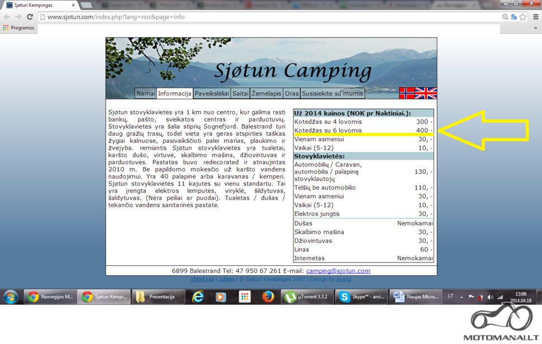Open Internet Explorer from the taskbar
This screenshot has width=542, height=344.
click(198, 297)
